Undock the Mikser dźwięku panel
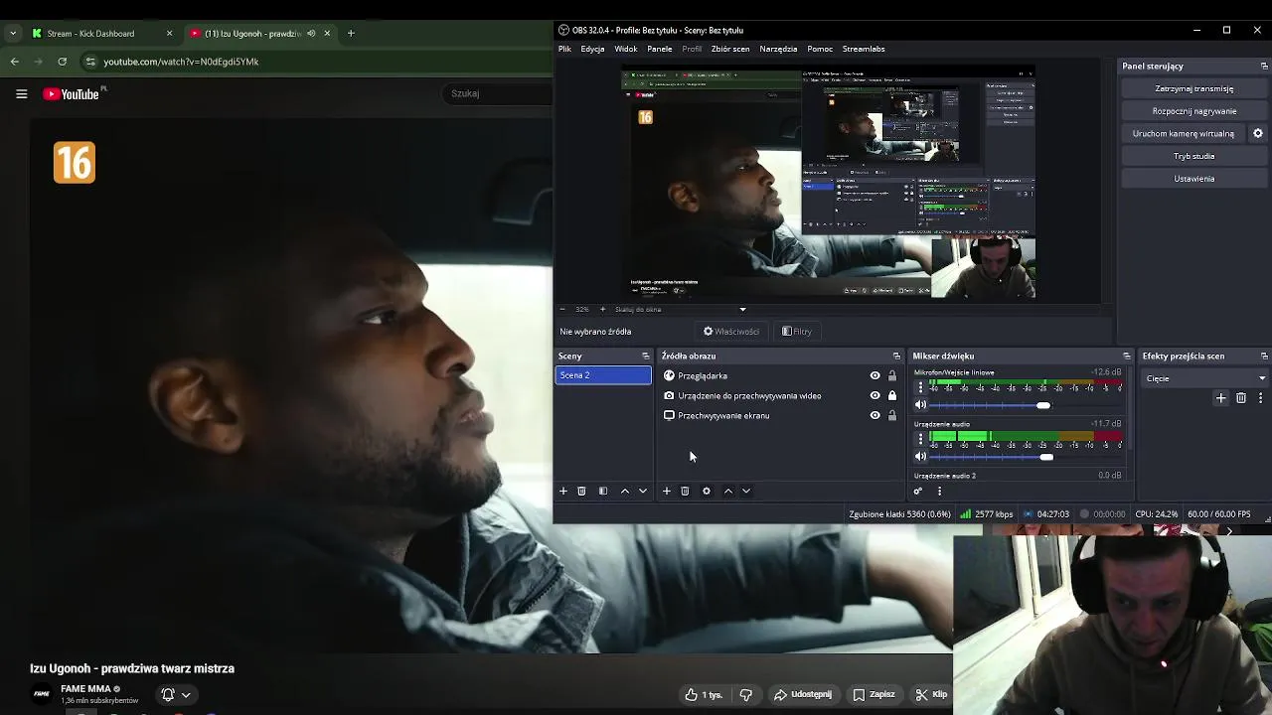Image resolution: width=1272 pixels, height=715 pixels. pos(1126,356)
